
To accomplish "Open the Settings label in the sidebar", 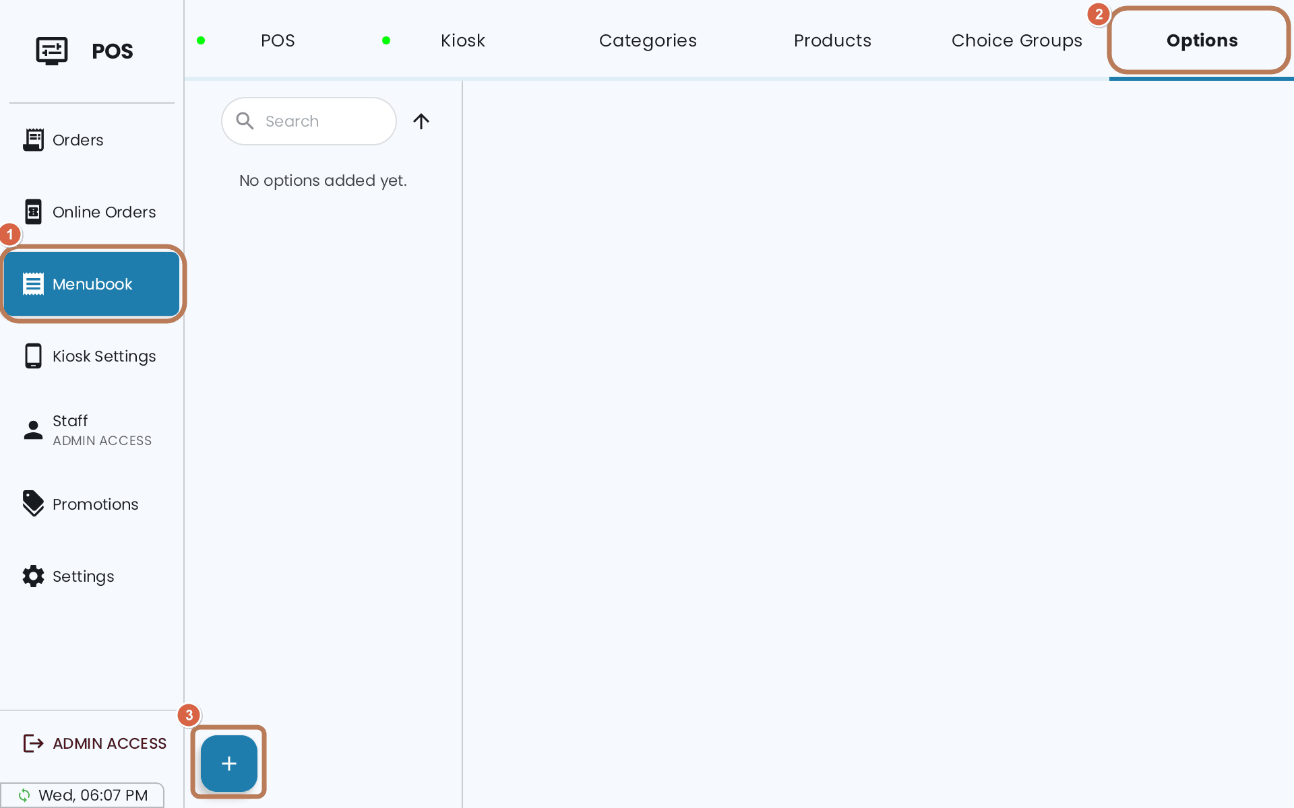I will pyautogui.click(x=83, y=576).
